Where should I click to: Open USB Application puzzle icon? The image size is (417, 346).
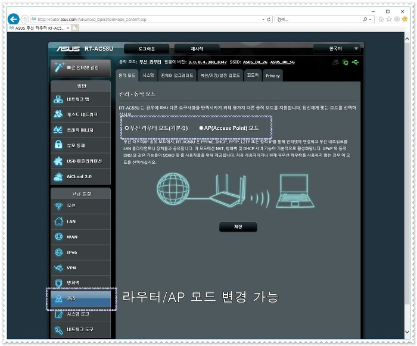(58, 161)
